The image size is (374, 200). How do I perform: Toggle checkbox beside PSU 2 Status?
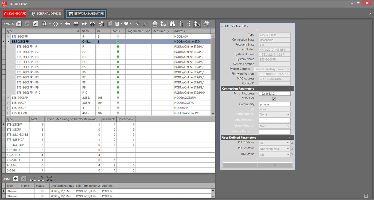292,149
